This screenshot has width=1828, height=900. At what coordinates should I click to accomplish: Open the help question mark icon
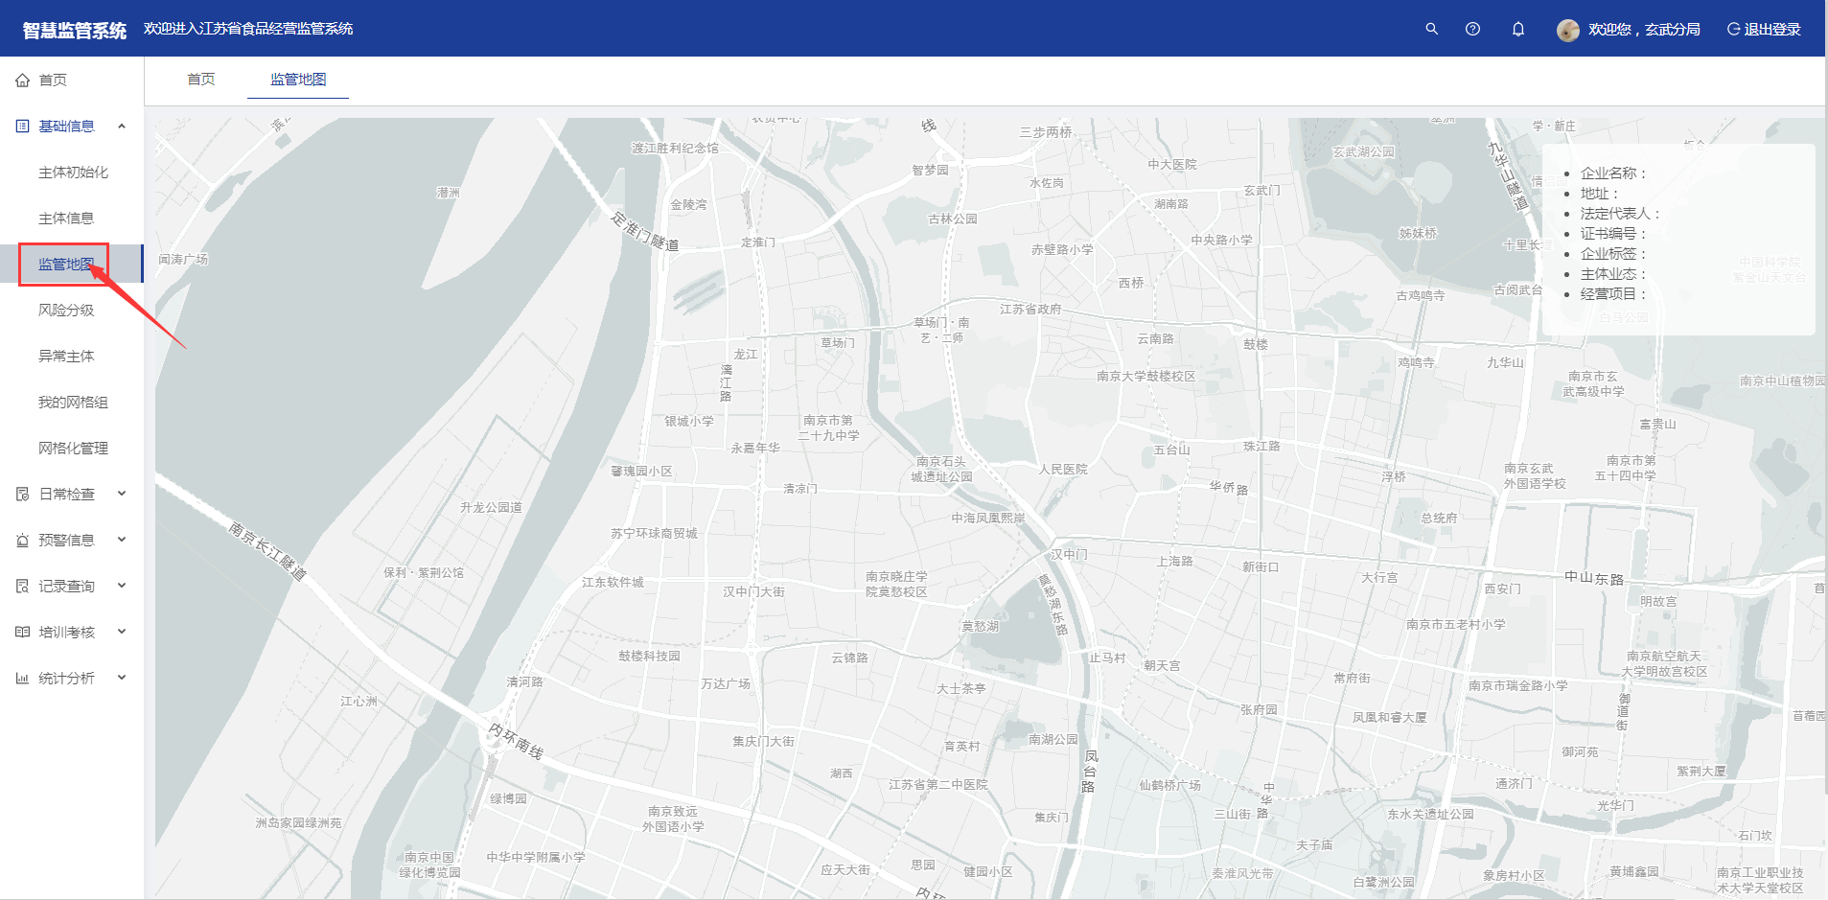[1472, 29]
